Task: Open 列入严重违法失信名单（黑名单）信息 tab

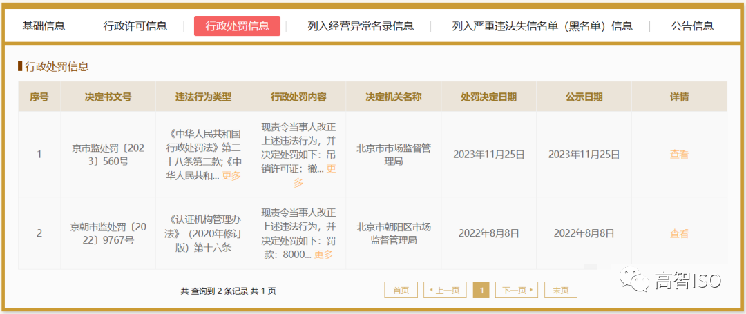Action: [x=542, y=26]
